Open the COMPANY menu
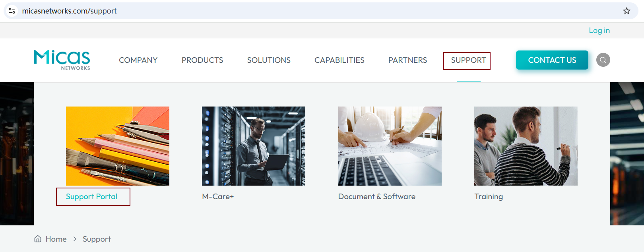The image size is (644, 252). pos(138,60)
